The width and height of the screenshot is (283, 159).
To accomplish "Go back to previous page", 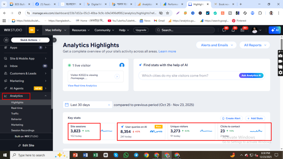I will [x=4, y=13].
